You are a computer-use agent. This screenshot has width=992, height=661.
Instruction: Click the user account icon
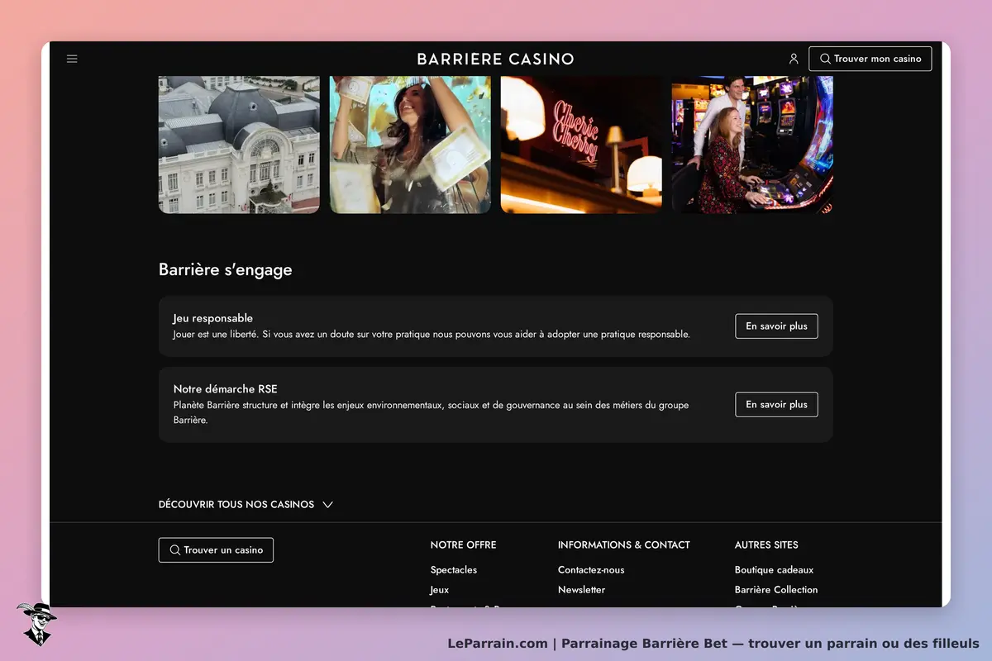[x=794, y=59]
